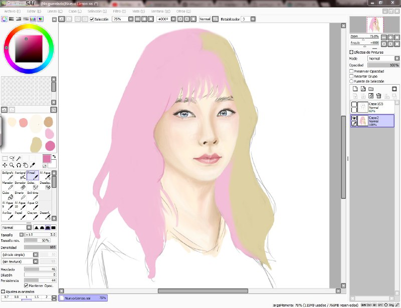Select the rectangular selection tool
The height and width of the screenshot is (308, 401).
[x=5, y=158]
